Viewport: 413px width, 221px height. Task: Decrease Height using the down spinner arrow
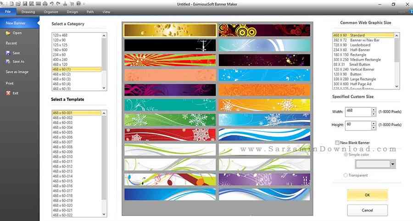[374, 127]
